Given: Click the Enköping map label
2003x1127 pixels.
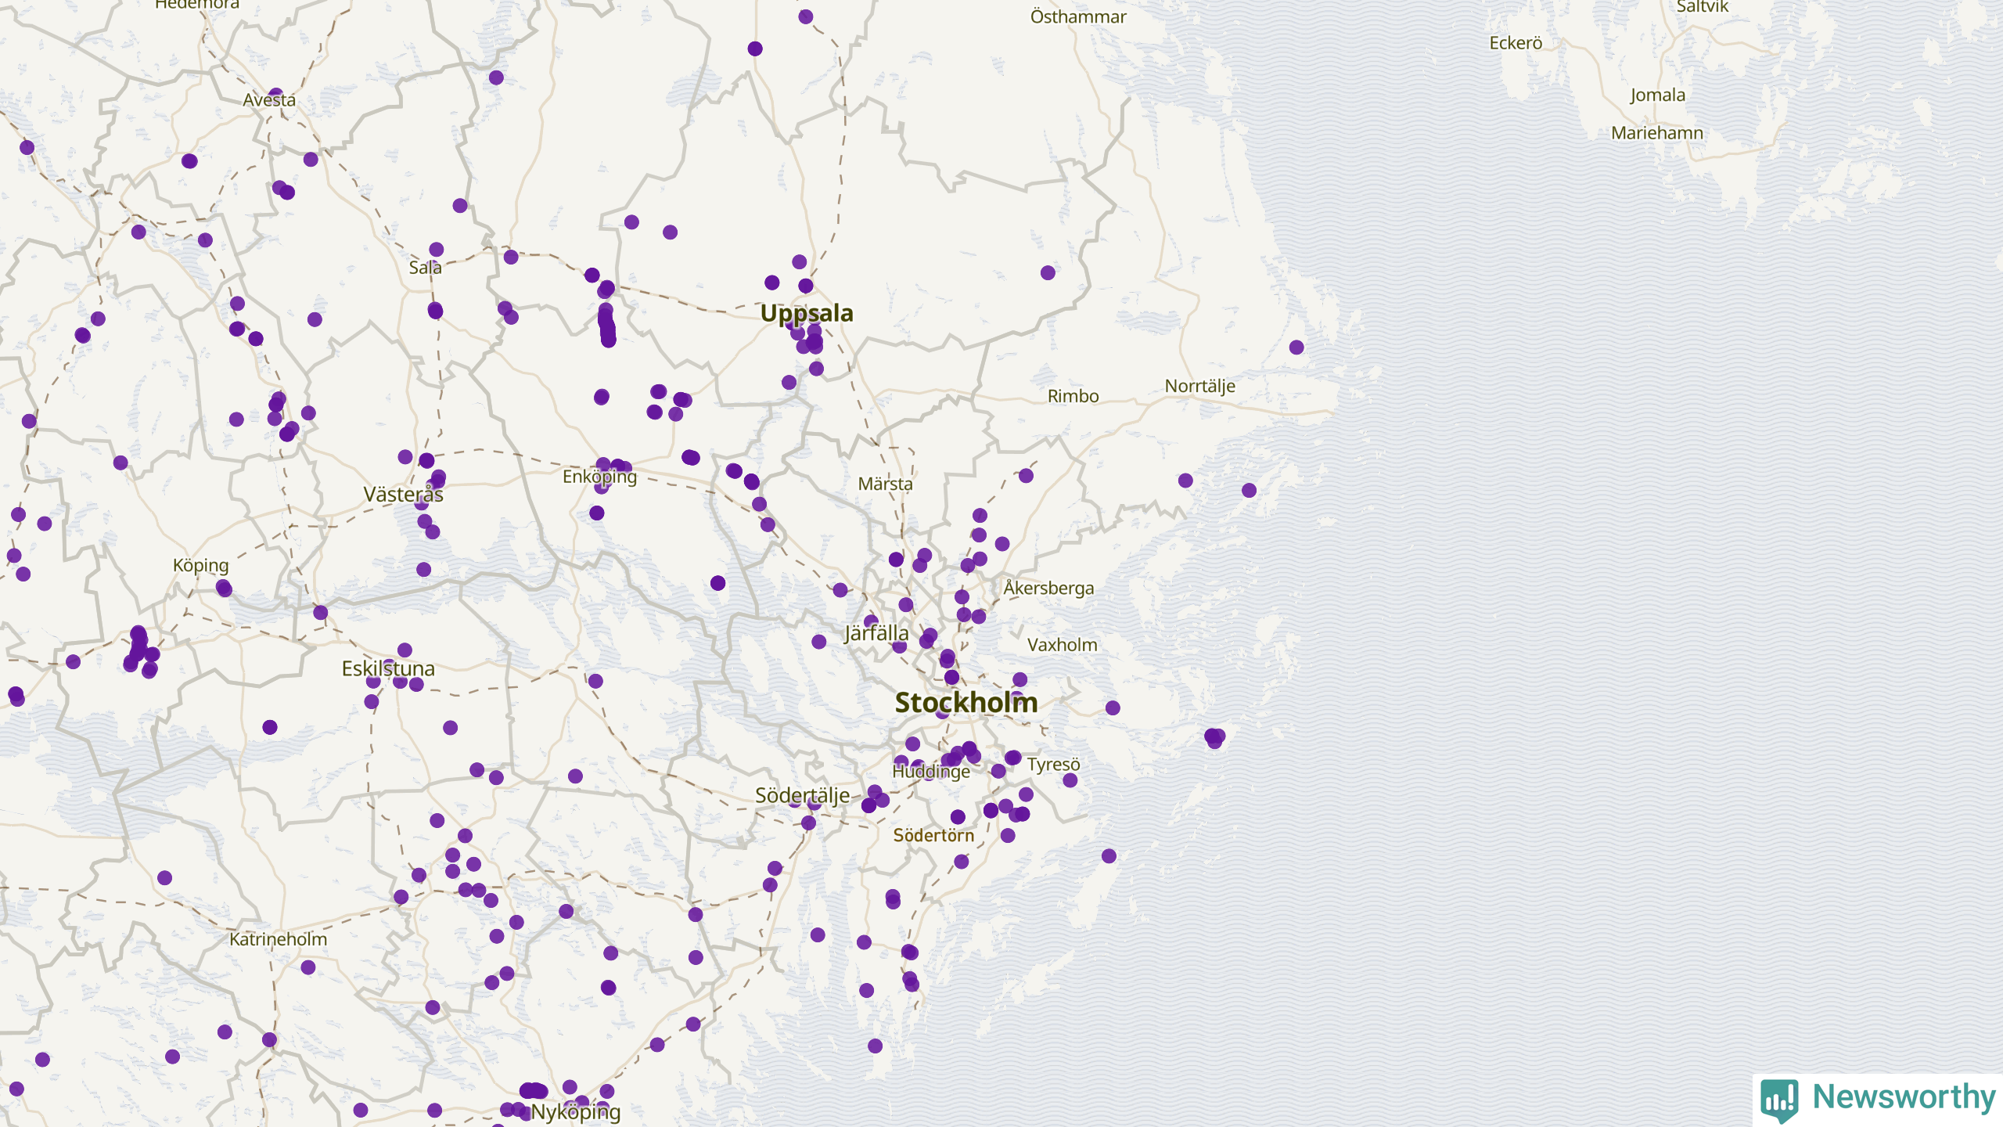Looking at the screenshot, I should coord(599,477).
